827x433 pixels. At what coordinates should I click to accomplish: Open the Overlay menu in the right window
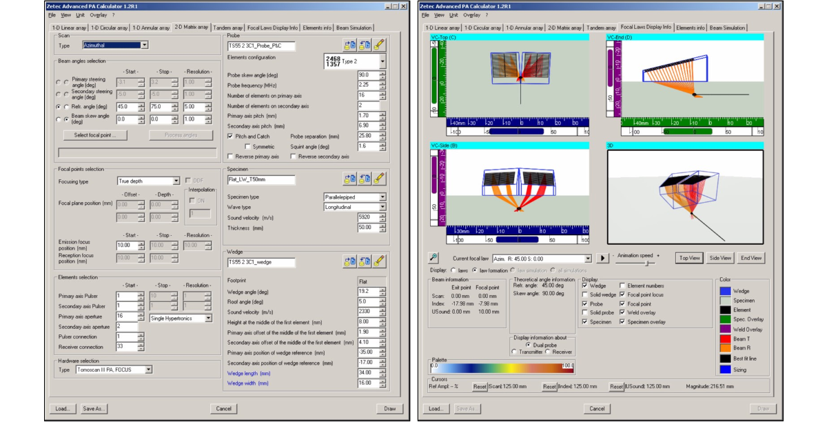471,14
